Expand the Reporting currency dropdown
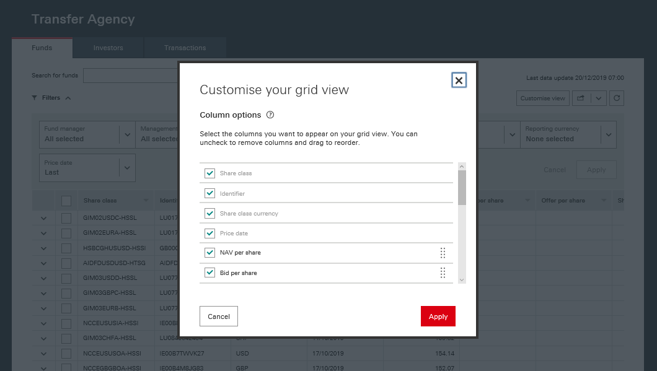This screenshot has height=371, width=657. pyautogui.click(x=609, y=134)
